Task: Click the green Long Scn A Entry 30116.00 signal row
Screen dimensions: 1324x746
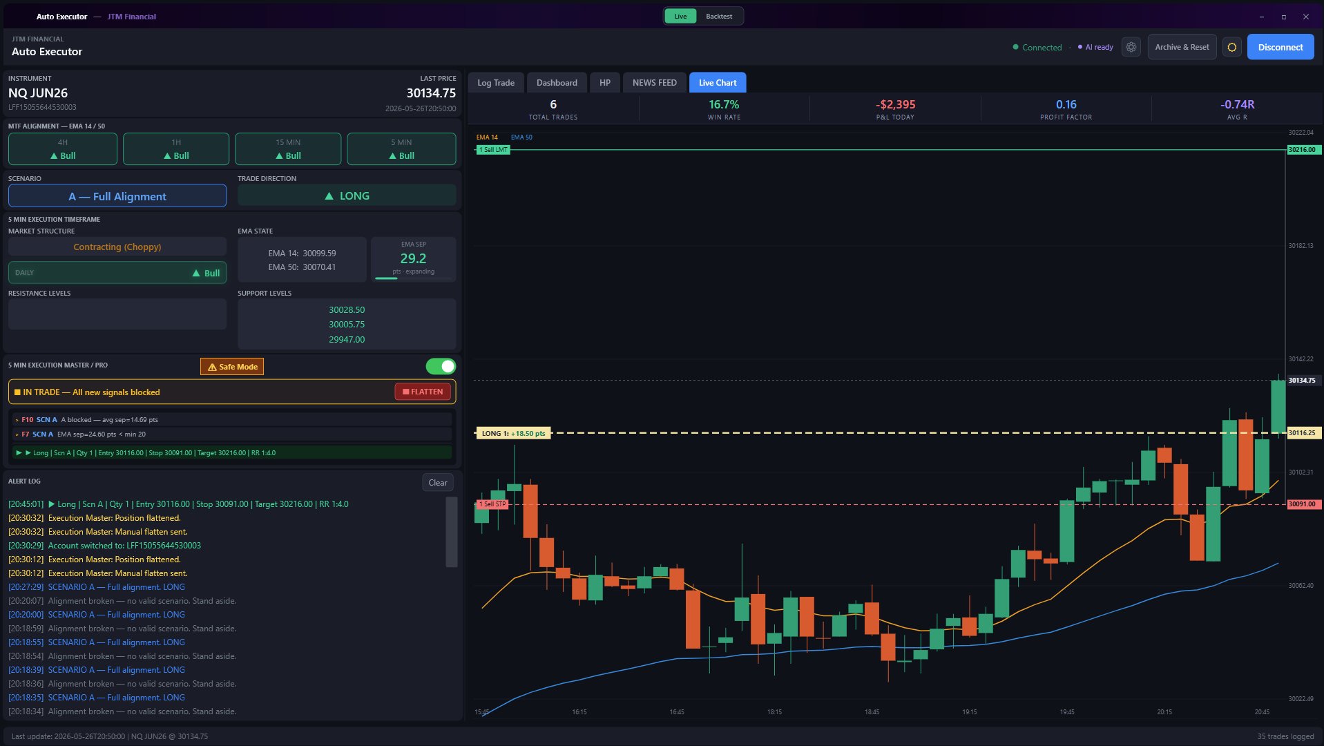Action: click(232, 453)
